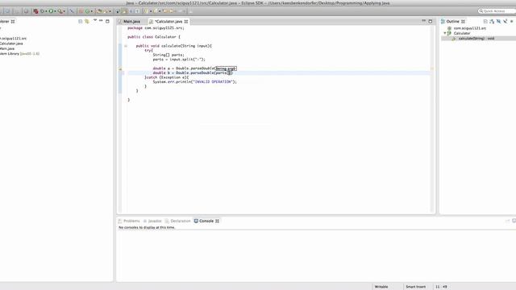This screenshot has height=290, width=516.
Task: Open the Outline view menu
Action: tap(512, 22)
